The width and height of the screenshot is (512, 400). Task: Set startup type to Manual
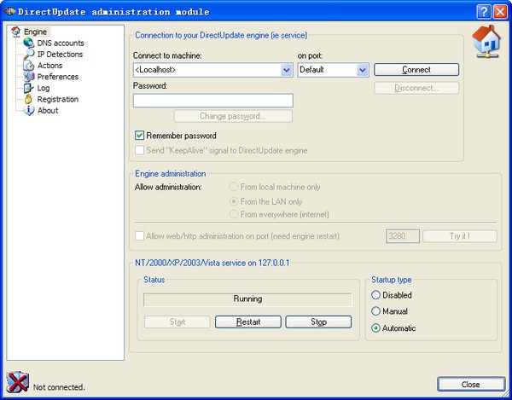pos(375,311)
